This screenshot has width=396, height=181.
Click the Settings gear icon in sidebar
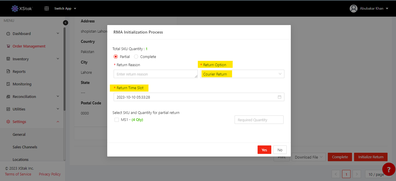[x=8, y=122]
